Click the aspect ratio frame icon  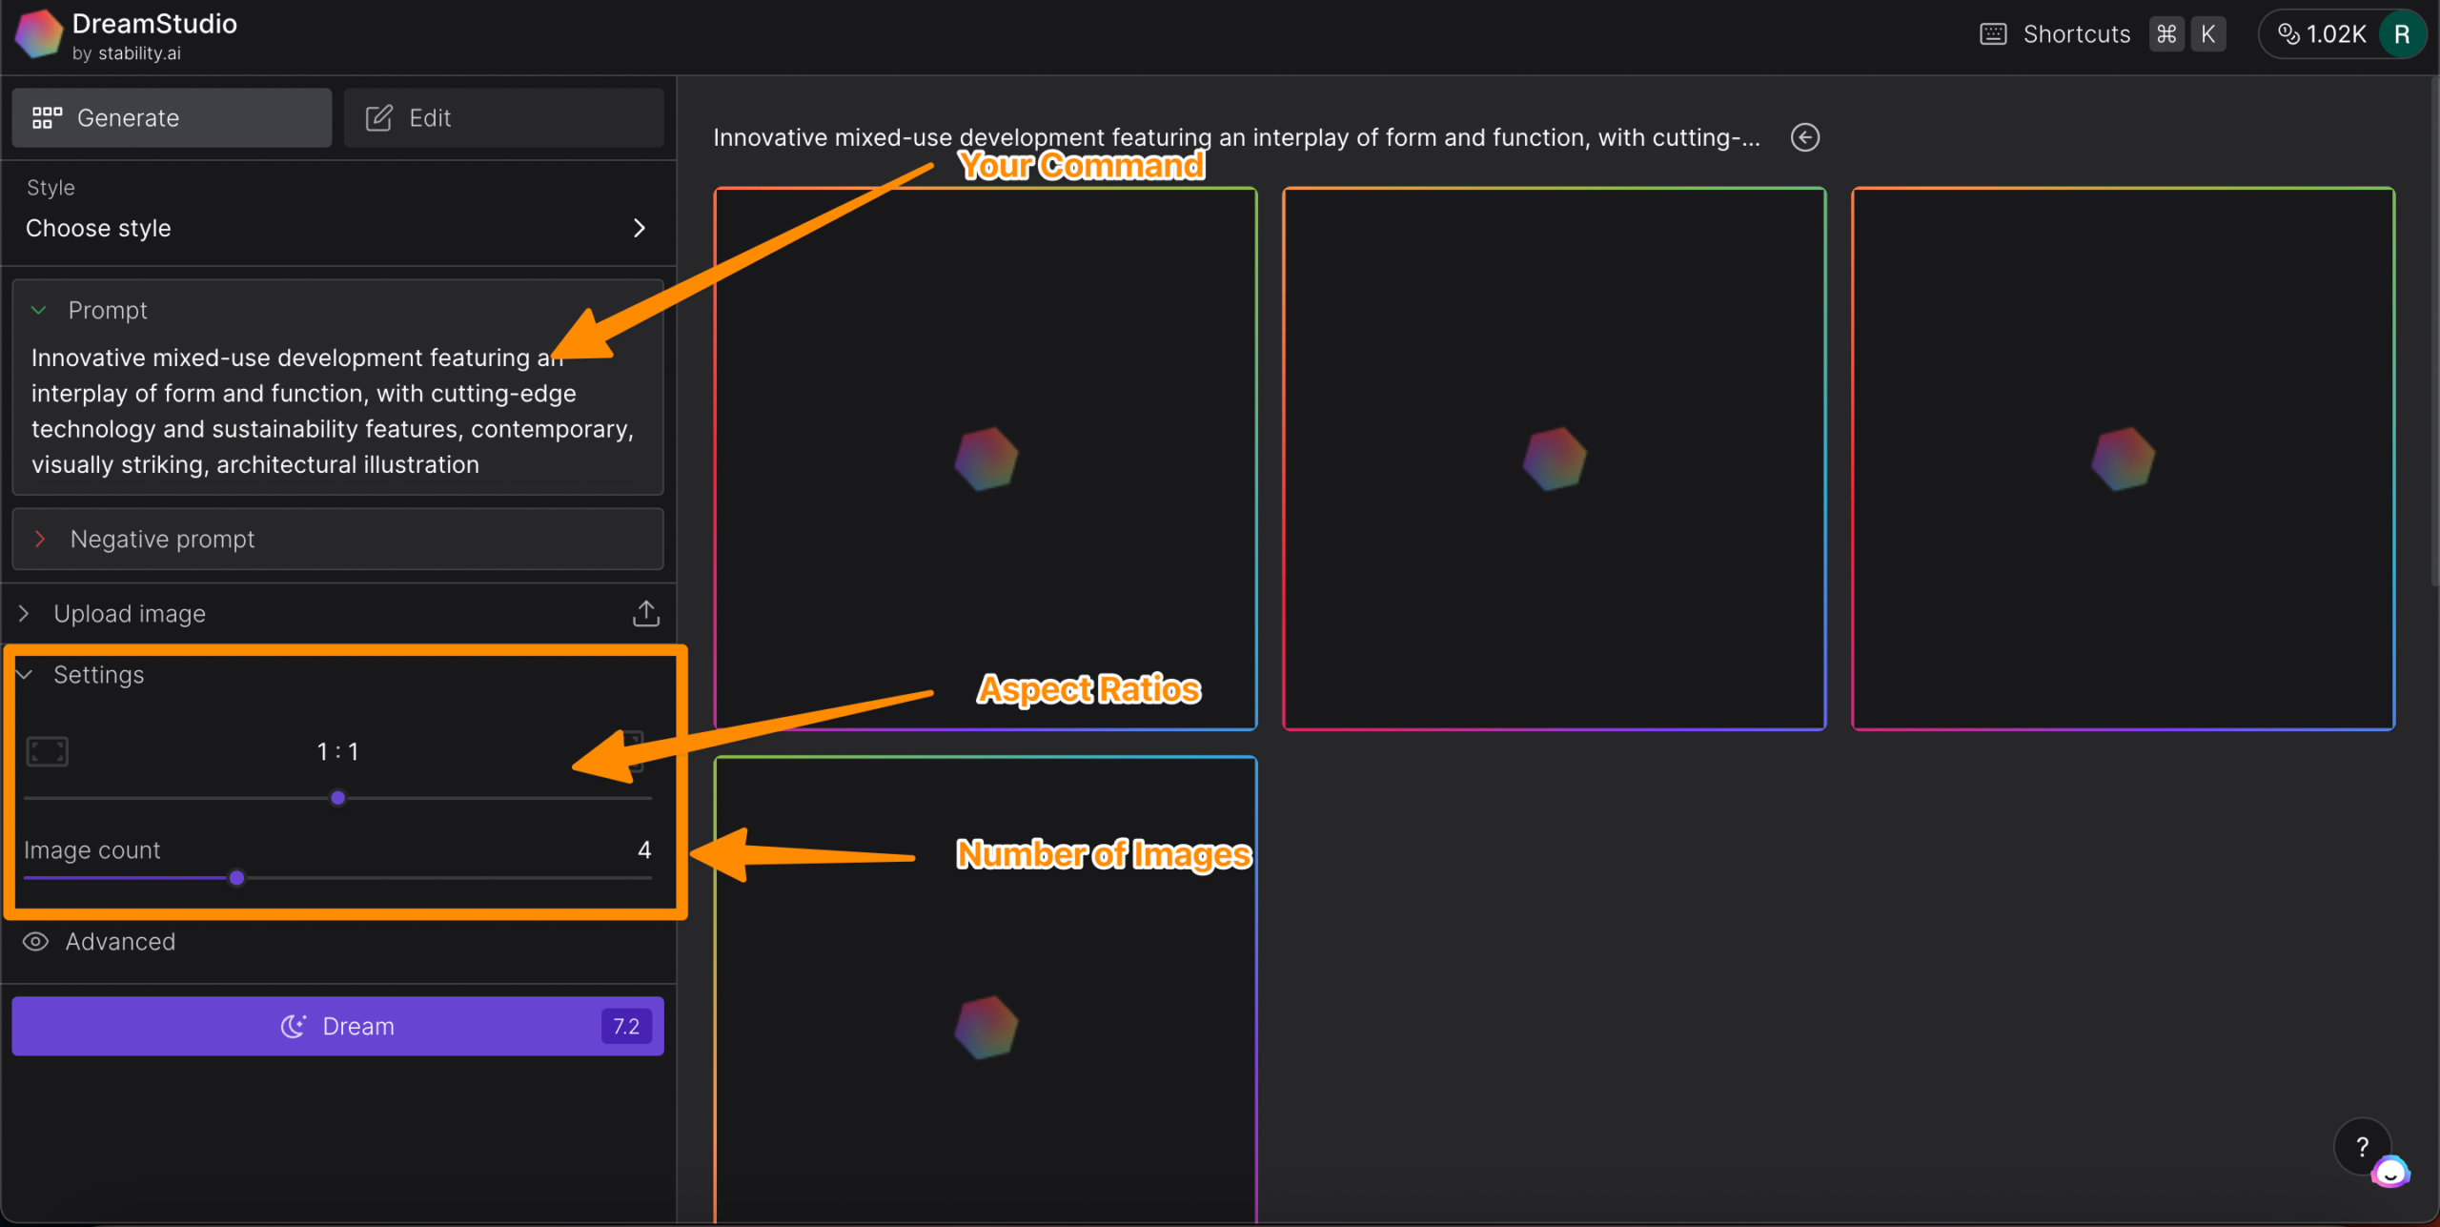tap(47, 751)
